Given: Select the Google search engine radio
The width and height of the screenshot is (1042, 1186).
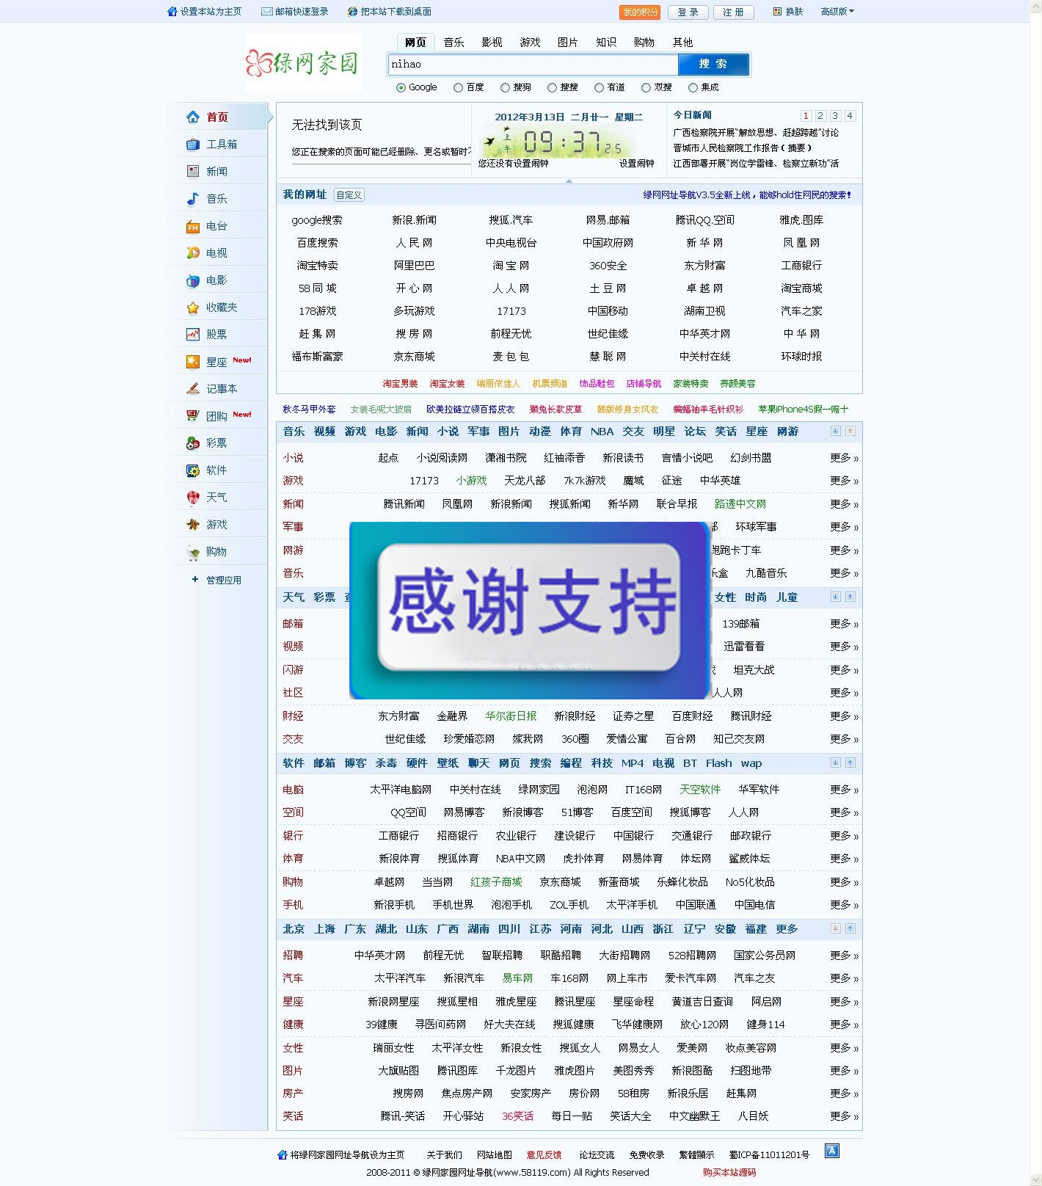Looking at the screenshot, I should 401,88.
